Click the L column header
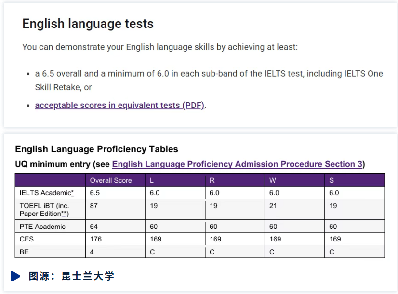Viewport: 398px width, 294px height. point(152,180)
